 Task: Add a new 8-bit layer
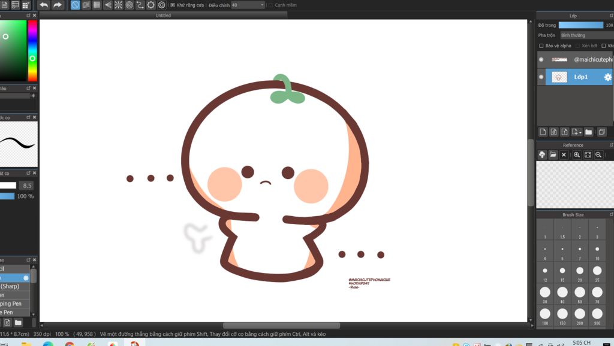(x=553, y=132)
